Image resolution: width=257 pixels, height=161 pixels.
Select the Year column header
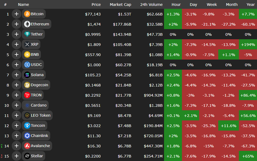pyautogui.click(x=251, y=5)
